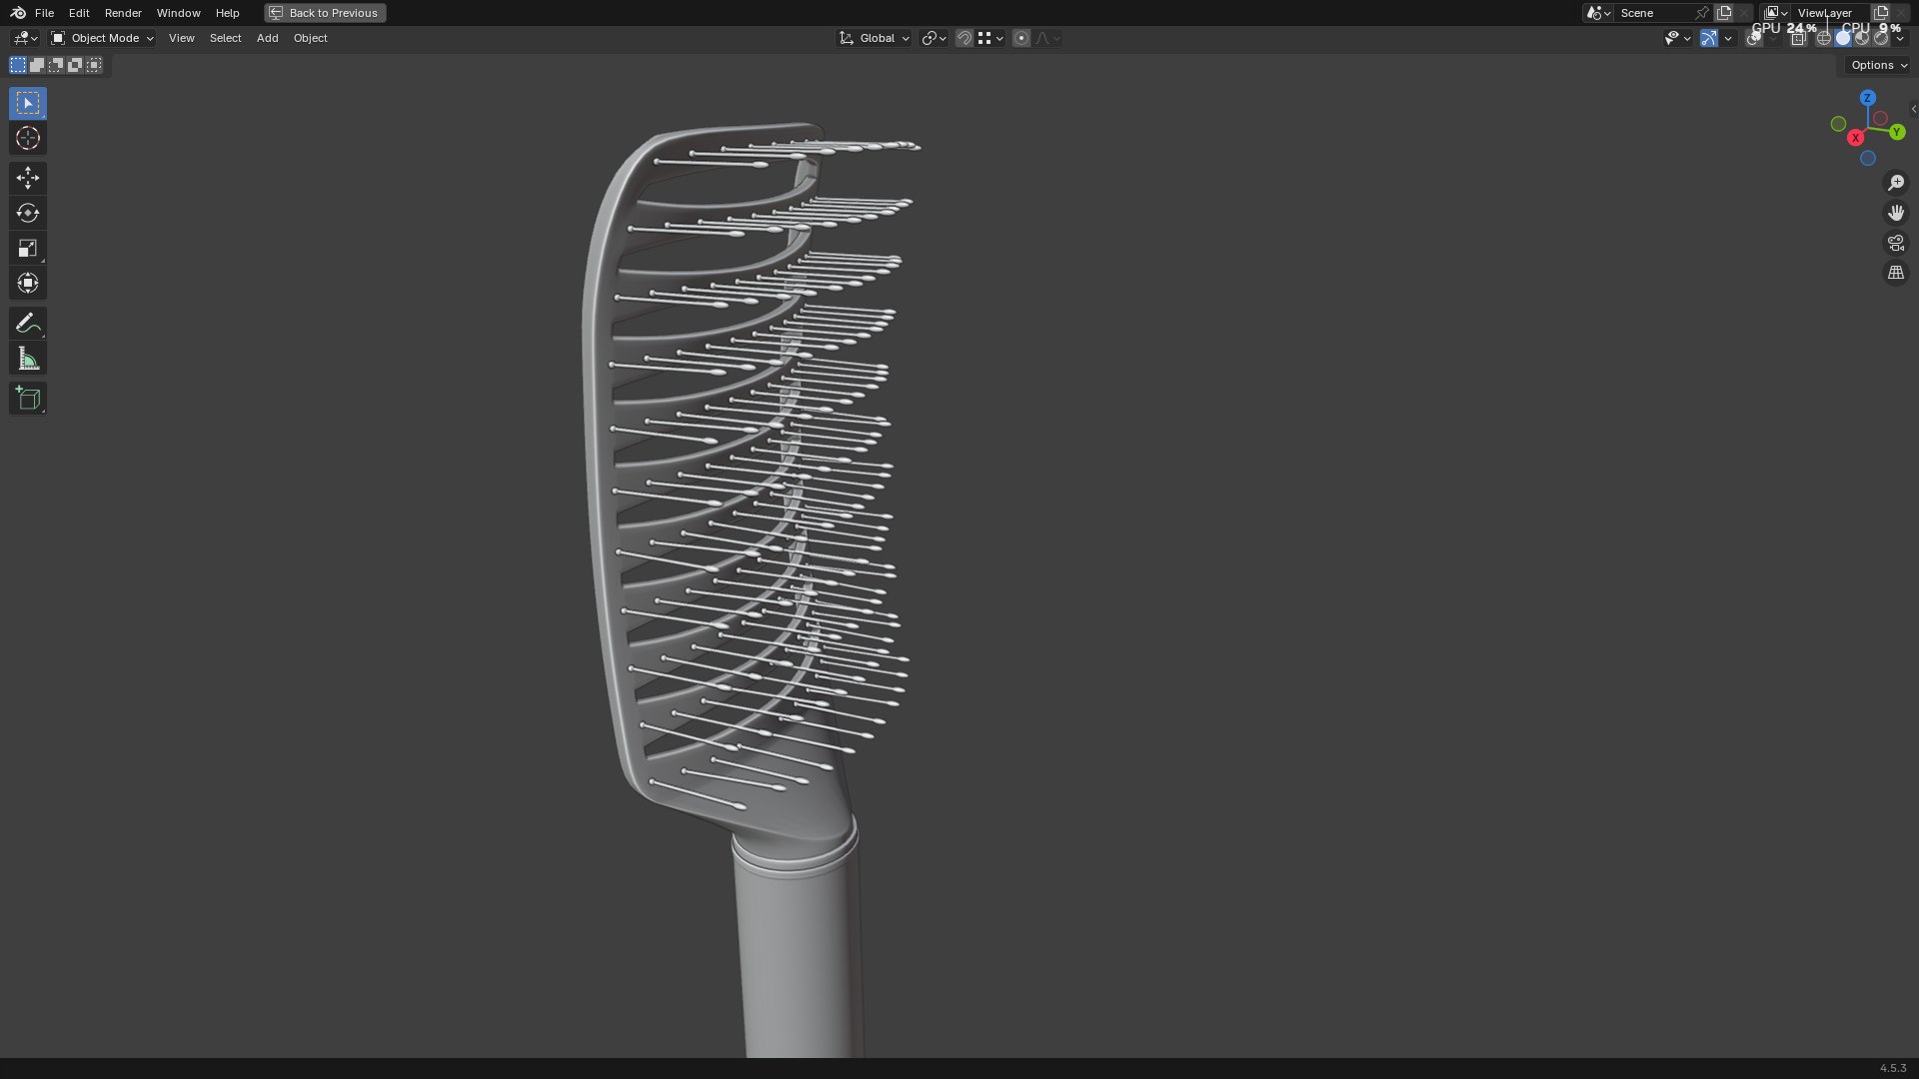Open the Object menu in header

click(x=310, y=38)
